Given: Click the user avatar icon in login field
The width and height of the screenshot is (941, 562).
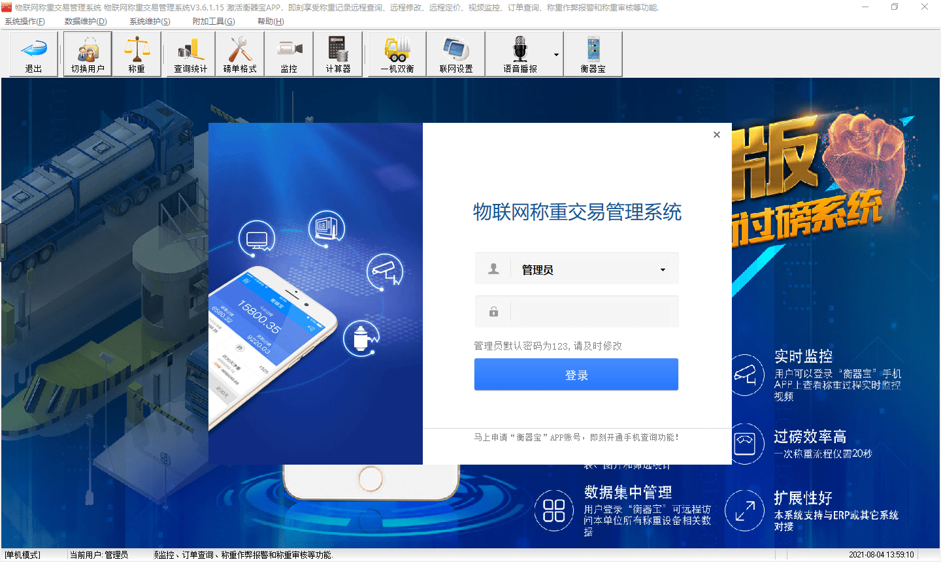Looking at the screenshot, I should (x=494, y=269).
